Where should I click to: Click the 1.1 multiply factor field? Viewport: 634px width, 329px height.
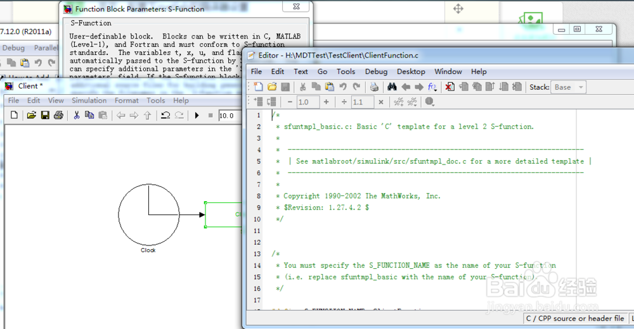(x=362, y=102)
